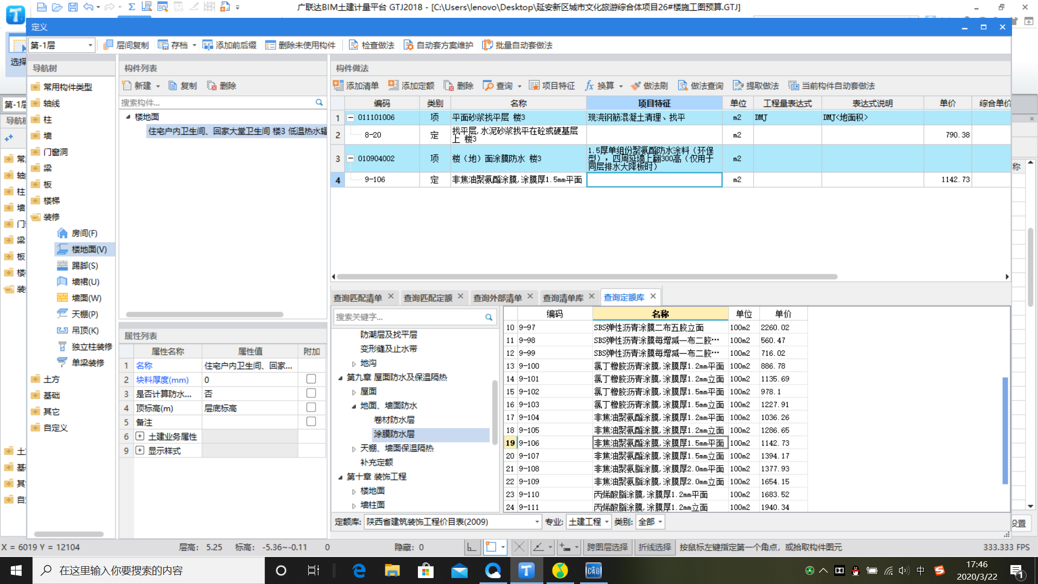Click 折线选择 status bar button
Screen dimensions: 1038x584
point(654,547)
